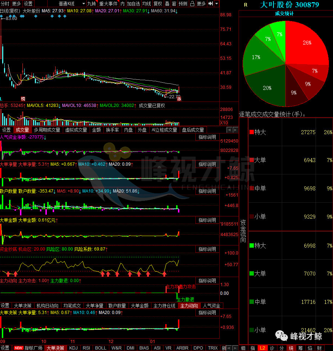Click the 重大事件 toolbar button
This screenshot has width=333, height=351.
coord(108,4)
